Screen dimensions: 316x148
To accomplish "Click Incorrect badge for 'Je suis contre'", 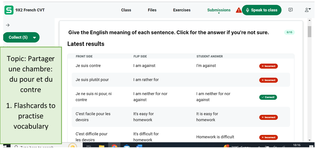I will [268, 66].
